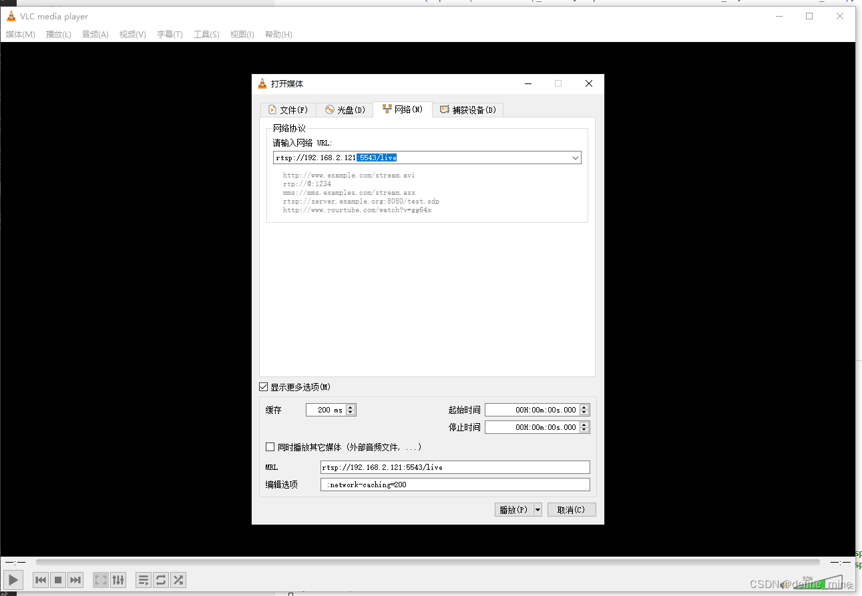Enable random playback shuffle icon
The height and width of the screenshot is (596, 862).
coord(178,579)
